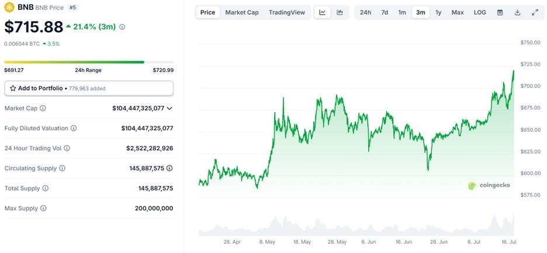Click the Market Cap info icon
Viewport: 547px width, 253px height.
[43, 108]
